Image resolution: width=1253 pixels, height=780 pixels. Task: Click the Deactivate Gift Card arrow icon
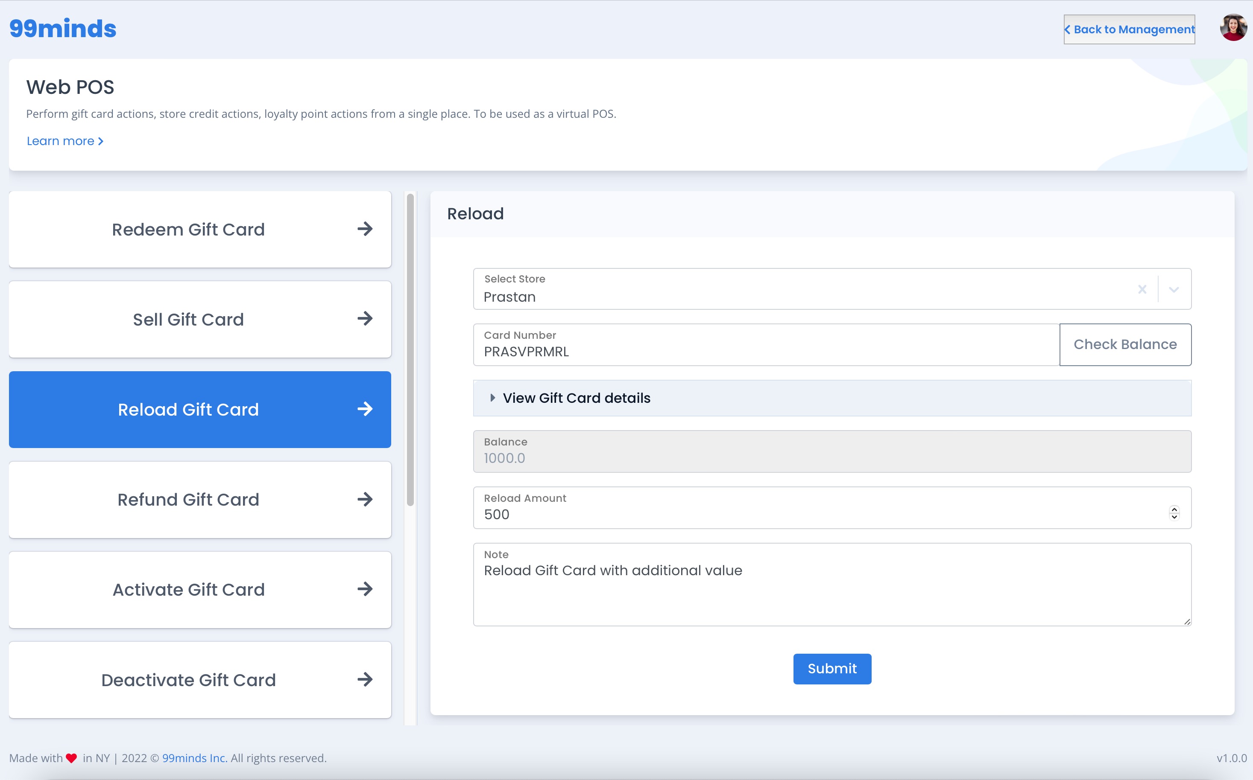(x=365, y=679)
